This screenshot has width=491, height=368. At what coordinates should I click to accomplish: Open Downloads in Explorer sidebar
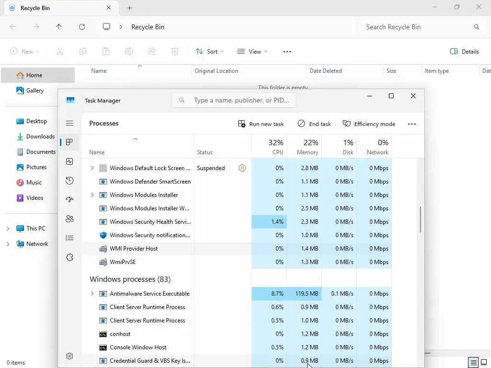pos(36,137)
